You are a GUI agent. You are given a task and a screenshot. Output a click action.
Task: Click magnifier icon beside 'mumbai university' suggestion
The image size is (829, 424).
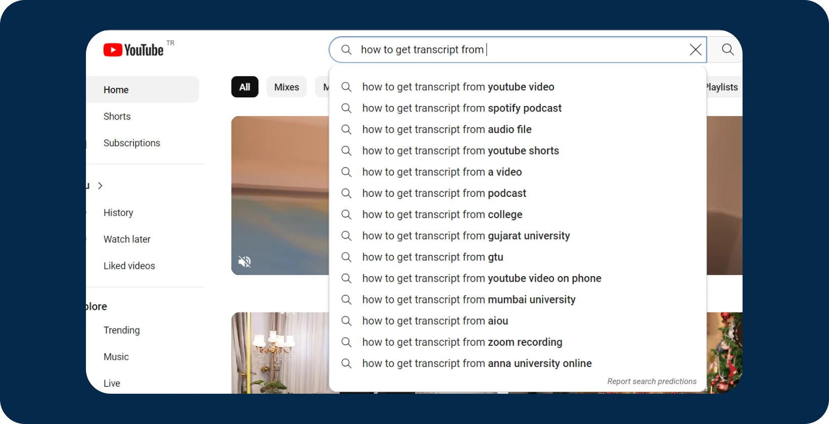346,299
